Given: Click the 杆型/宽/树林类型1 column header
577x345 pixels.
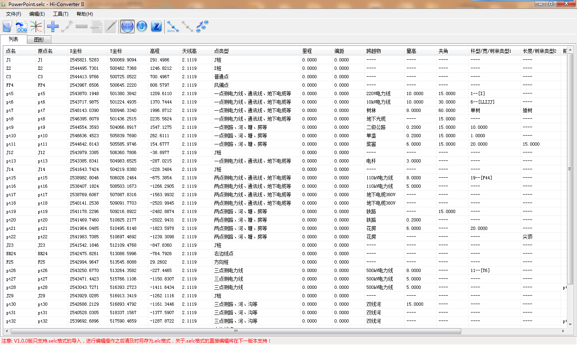Looking at the screenshot, I should 494,51.
